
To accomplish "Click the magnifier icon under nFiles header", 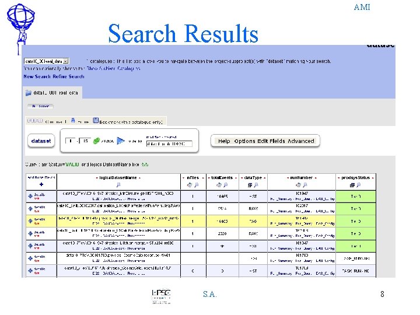I will (197, 185).
